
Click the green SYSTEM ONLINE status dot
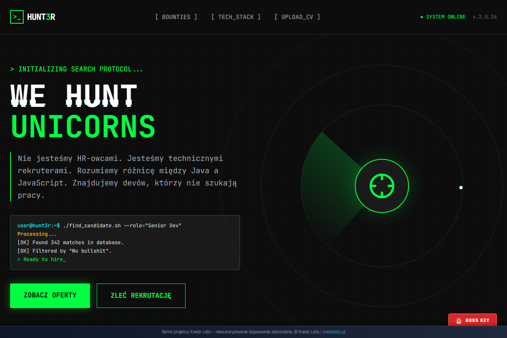pos(422,17)
